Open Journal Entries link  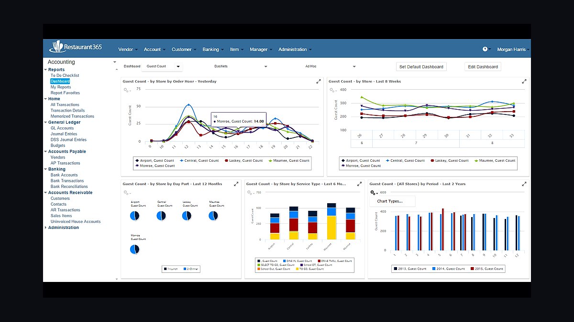64,134
